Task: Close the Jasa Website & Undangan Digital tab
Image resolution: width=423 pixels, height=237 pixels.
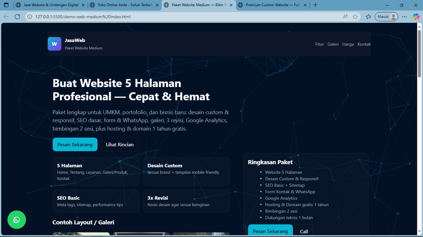Action: (83, 5)
